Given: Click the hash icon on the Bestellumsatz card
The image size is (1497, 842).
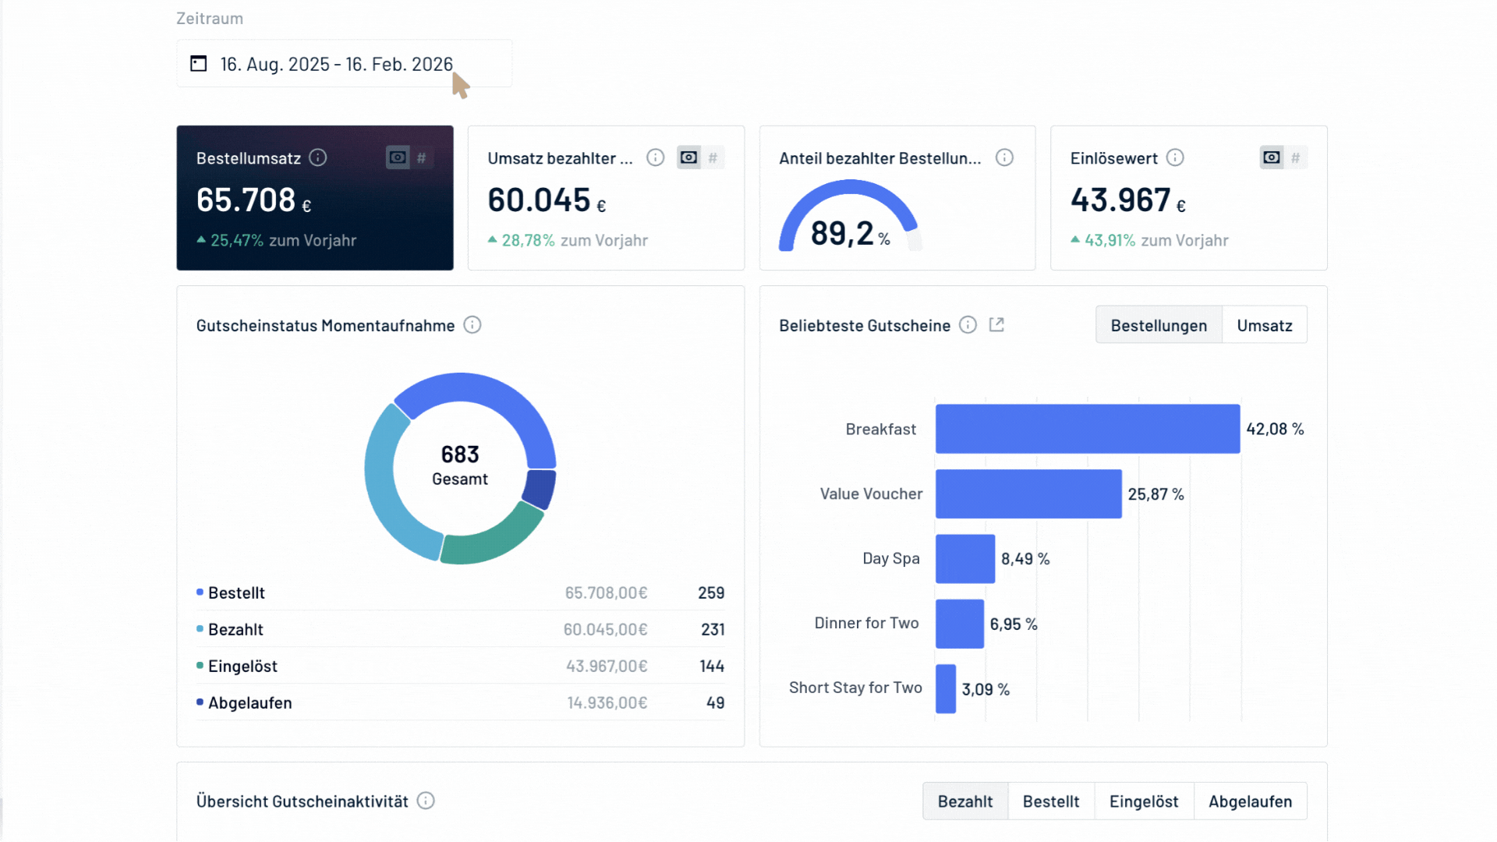Looking at the screenshot, I should pos(421,157).
